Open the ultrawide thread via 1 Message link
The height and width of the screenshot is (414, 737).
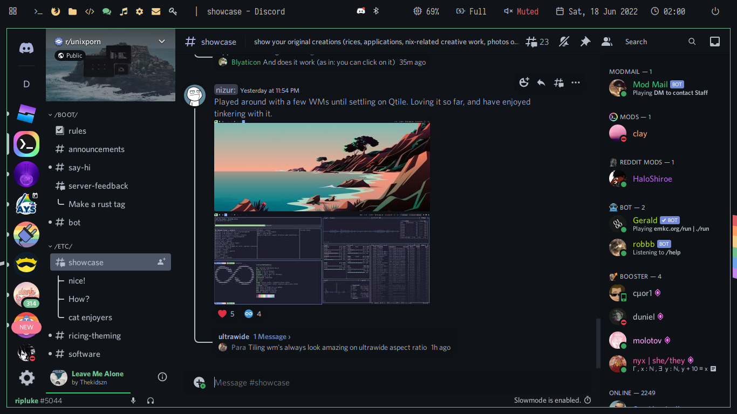coord(272,336)
